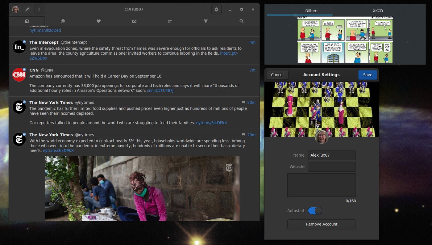Open the interc.pt link in Intercept tweet
Image resolution: width=432 pixels, height=245 pixels.
click(229, 53)
